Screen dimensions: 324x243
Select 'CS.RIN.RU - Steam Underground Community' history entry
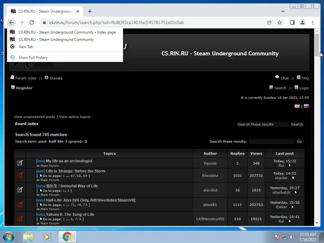65,40
